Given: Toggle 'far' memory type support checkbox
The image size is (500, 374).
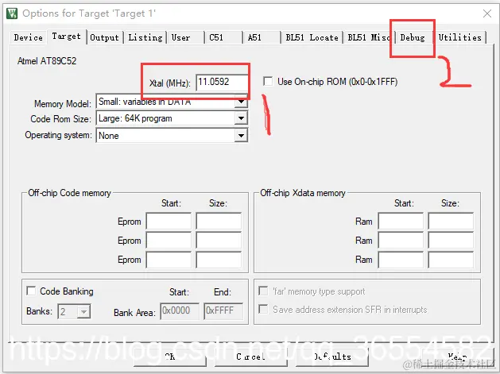Looking at the screenshot, I should 263,291.
